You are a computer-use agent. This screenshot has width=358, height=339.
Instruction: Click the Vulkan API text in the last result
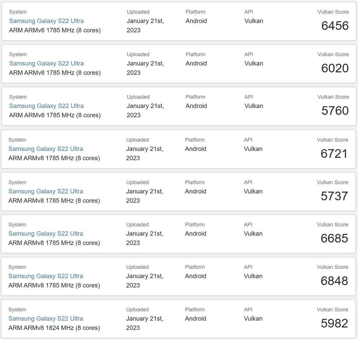point(253,319)
